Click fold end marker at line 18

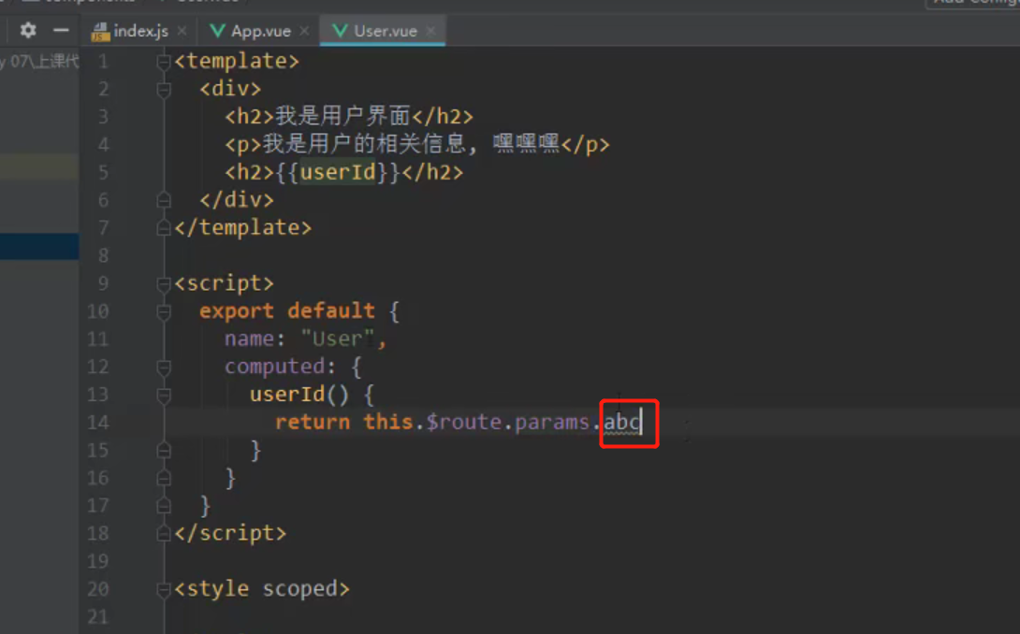click(164, 534)
